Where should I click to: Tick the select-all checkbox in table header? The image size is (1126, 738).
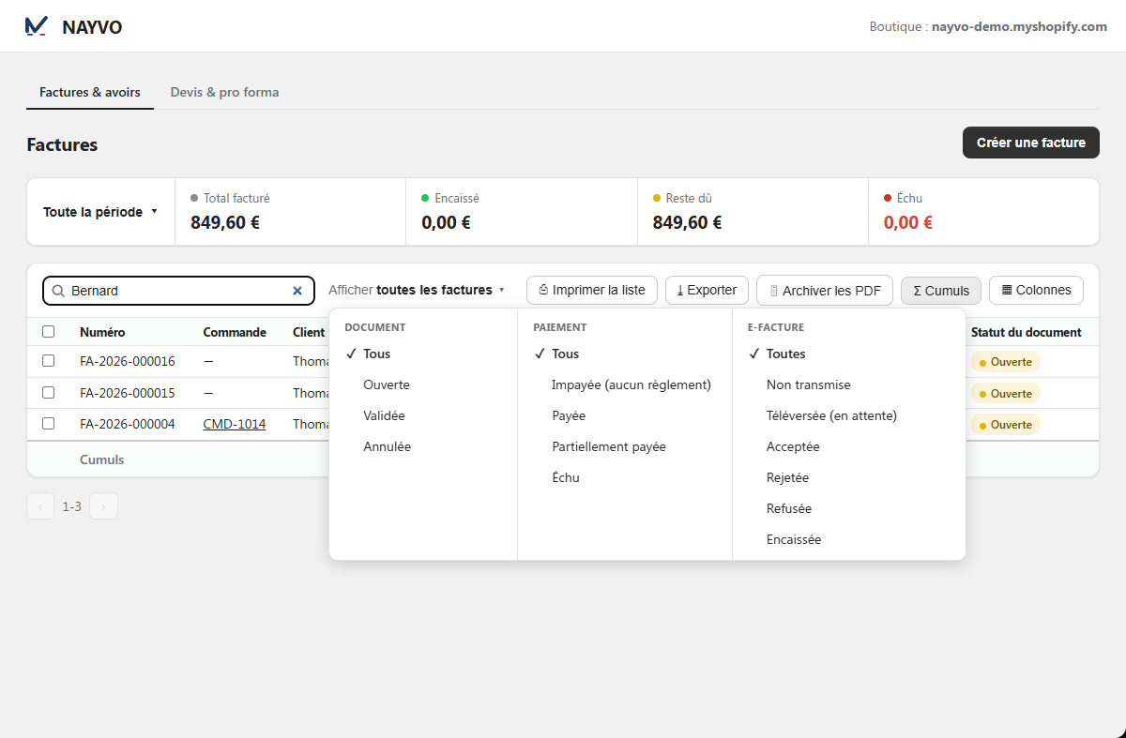49,331
